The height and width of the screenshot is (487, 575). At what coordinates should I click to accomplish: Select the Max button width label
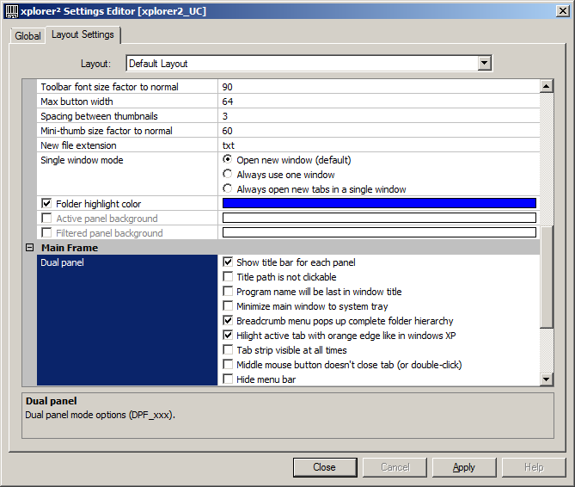point(76,102)
